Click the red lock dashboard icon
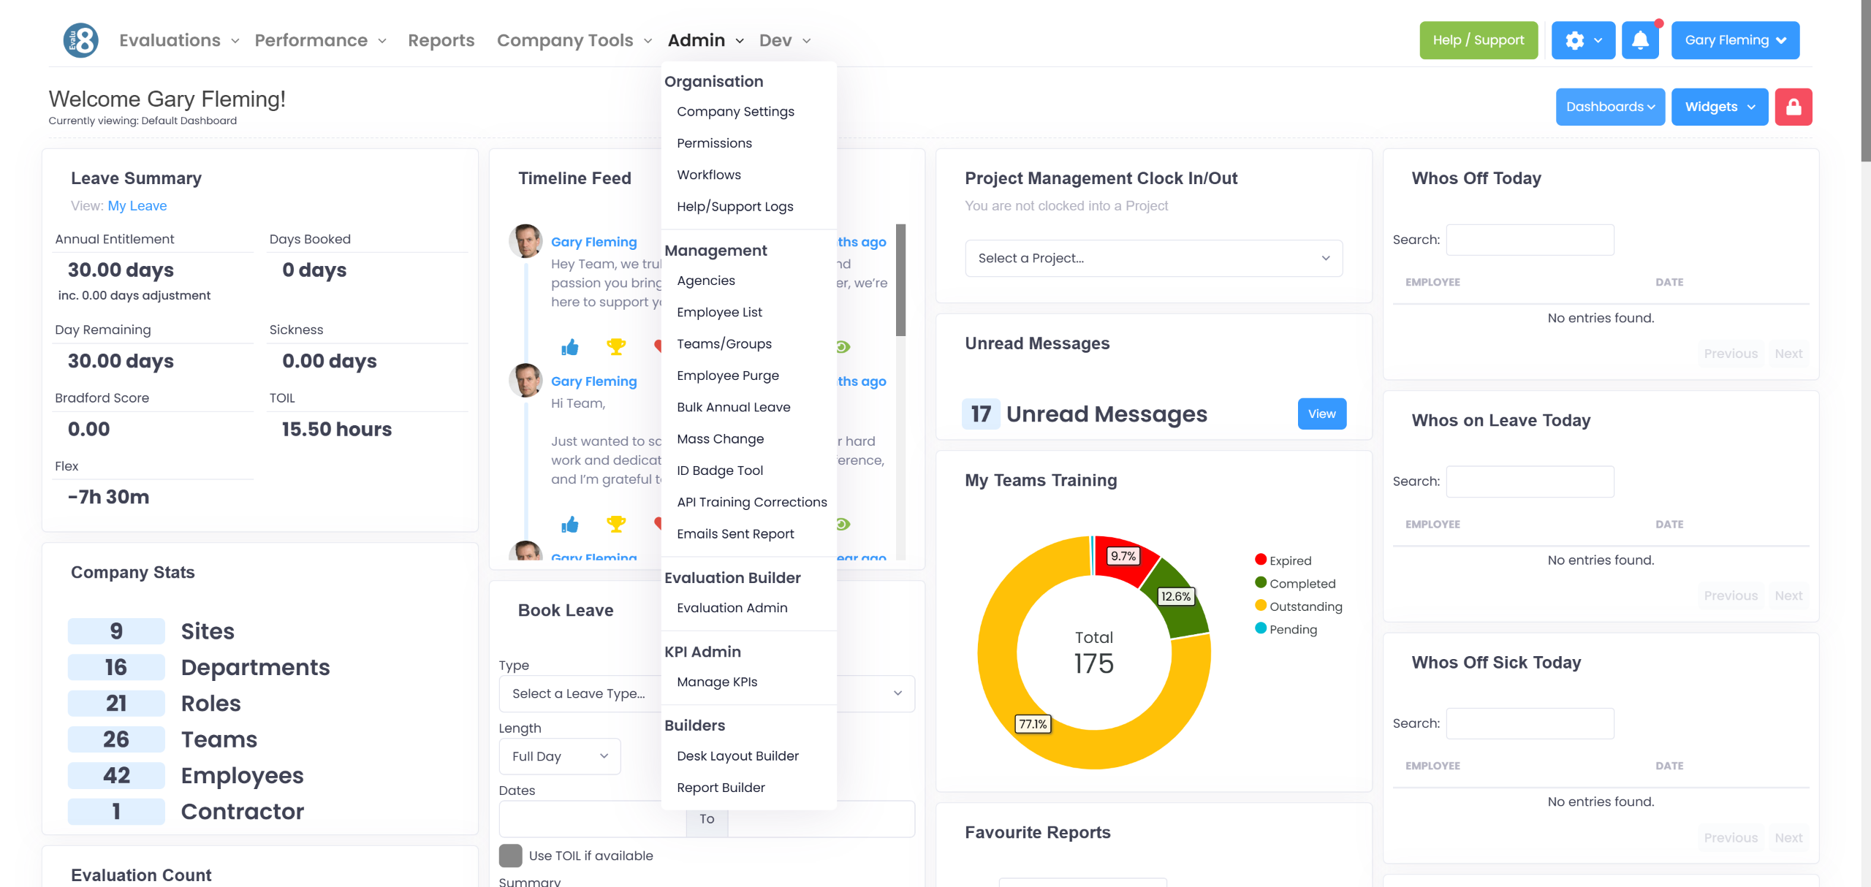This screenshot has height=887, width=1871. [1793, 107]
